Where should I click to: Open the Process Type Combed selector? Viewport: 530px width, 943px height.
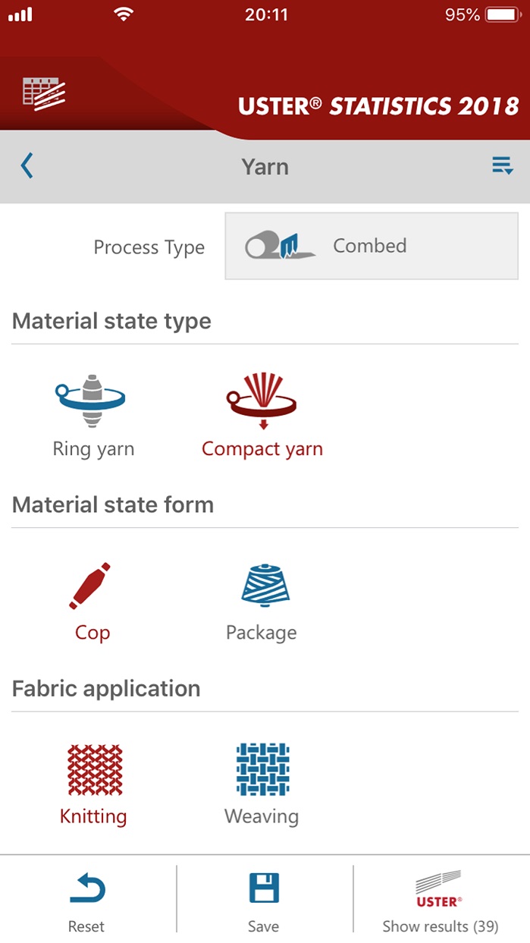(372, 246)
